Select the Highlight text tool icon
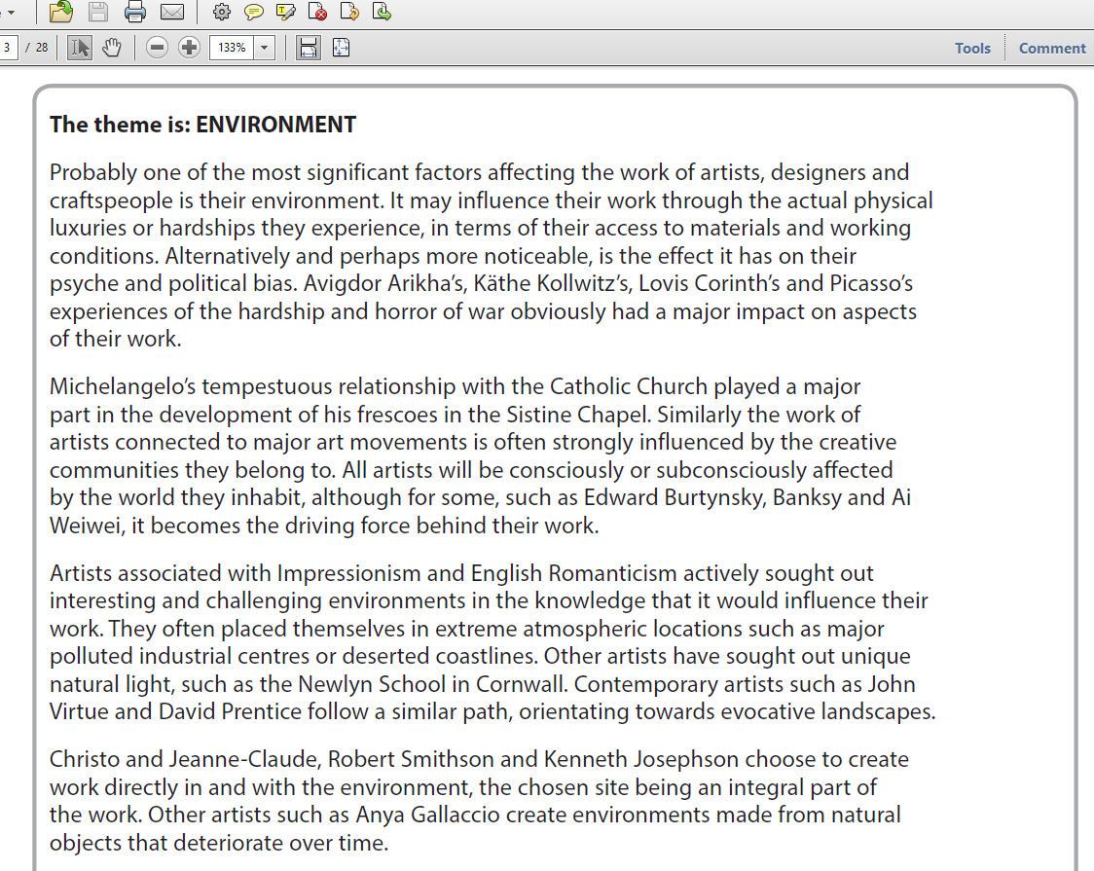Image resolution: width=1094 pixels, height=871 pixels. (x=285, y=12)
